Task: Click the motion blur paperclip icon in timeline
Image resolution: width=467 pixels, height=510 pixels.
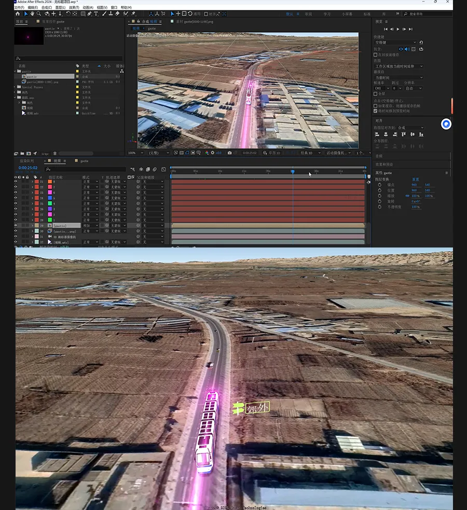Action: [155, 169]
